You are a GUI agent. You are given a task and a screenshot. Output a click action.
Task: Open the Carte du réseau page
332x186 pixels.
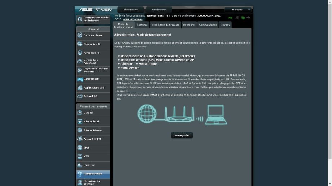pos(93,35)
